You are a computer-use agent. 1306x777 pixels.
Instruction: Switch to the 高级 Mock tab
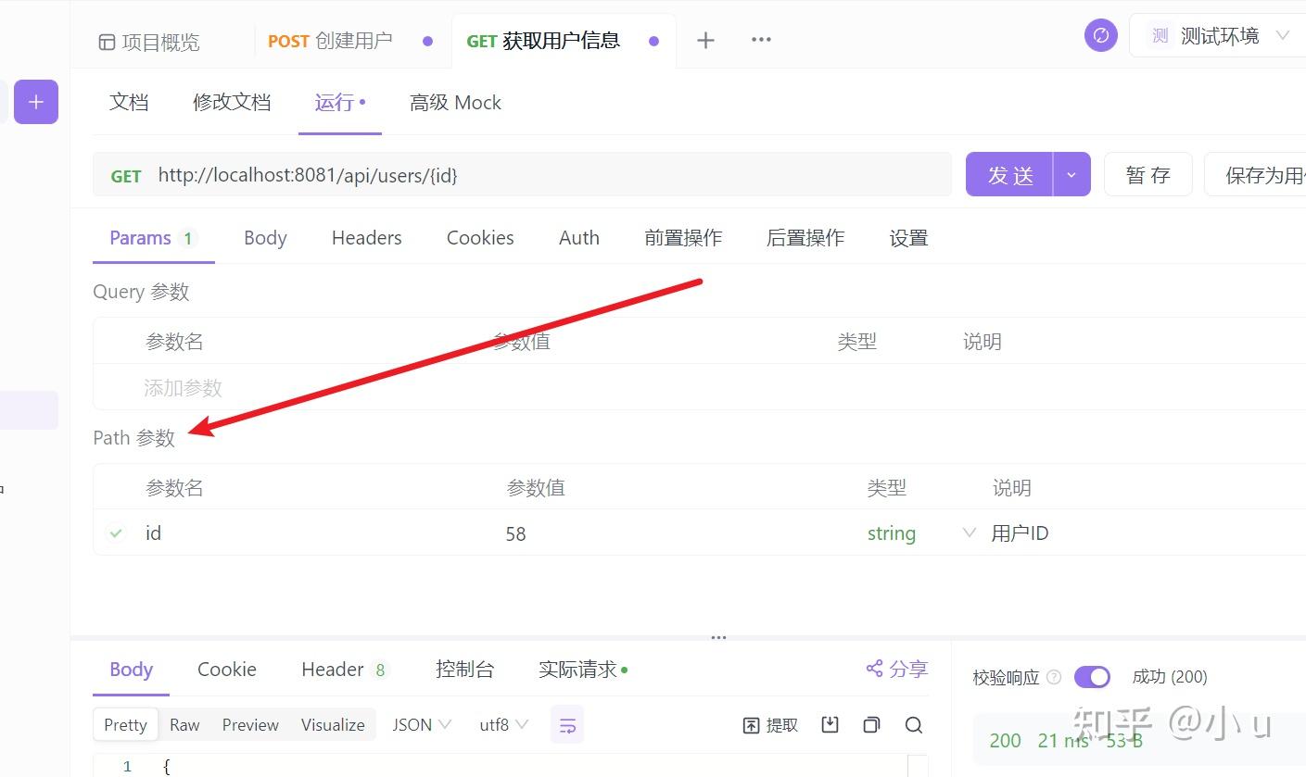[455, 102]
